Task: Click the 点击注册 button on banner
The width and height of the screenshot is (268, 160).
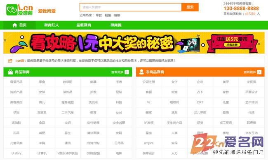Action: (232, 45)
